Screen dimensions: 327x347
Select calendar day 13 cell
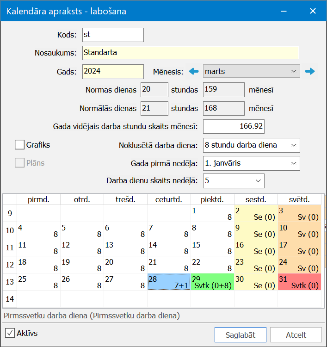(125, 248)
